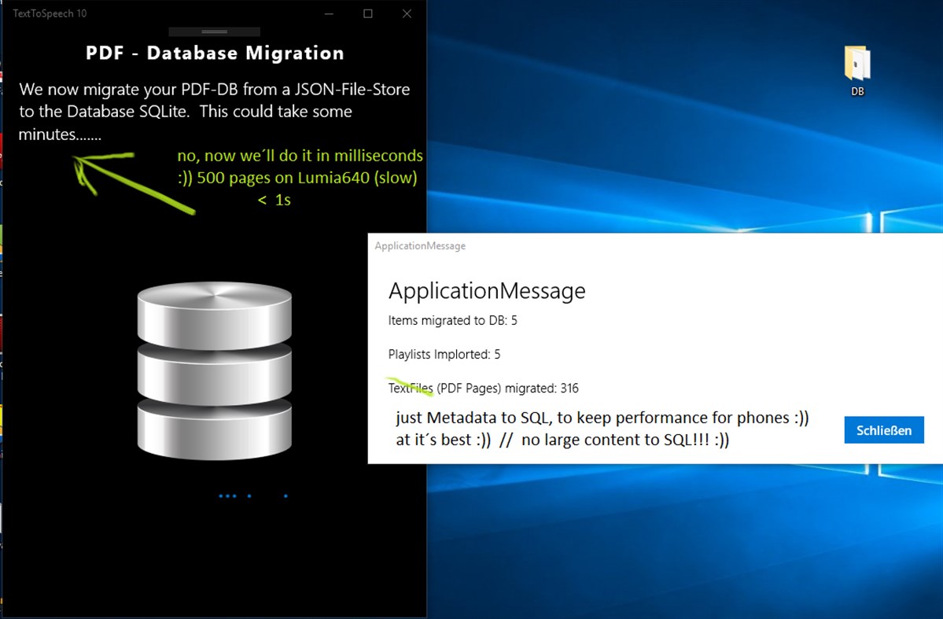Click the first blue loading dot
Screen dimensions: 943x619
point(221,496)
